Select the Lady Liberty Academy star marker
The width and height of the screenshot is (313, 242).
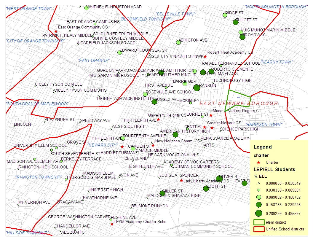coord(181,181)
